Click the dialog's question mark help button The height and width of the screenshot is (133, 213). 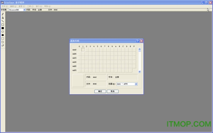click(x=138, y=41)
